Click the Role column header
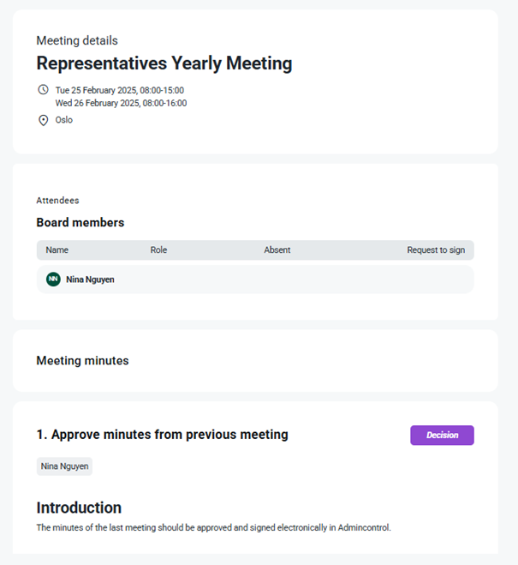Image resolution: width=518 pixels, height=565 pixels. tap(158, 250)
